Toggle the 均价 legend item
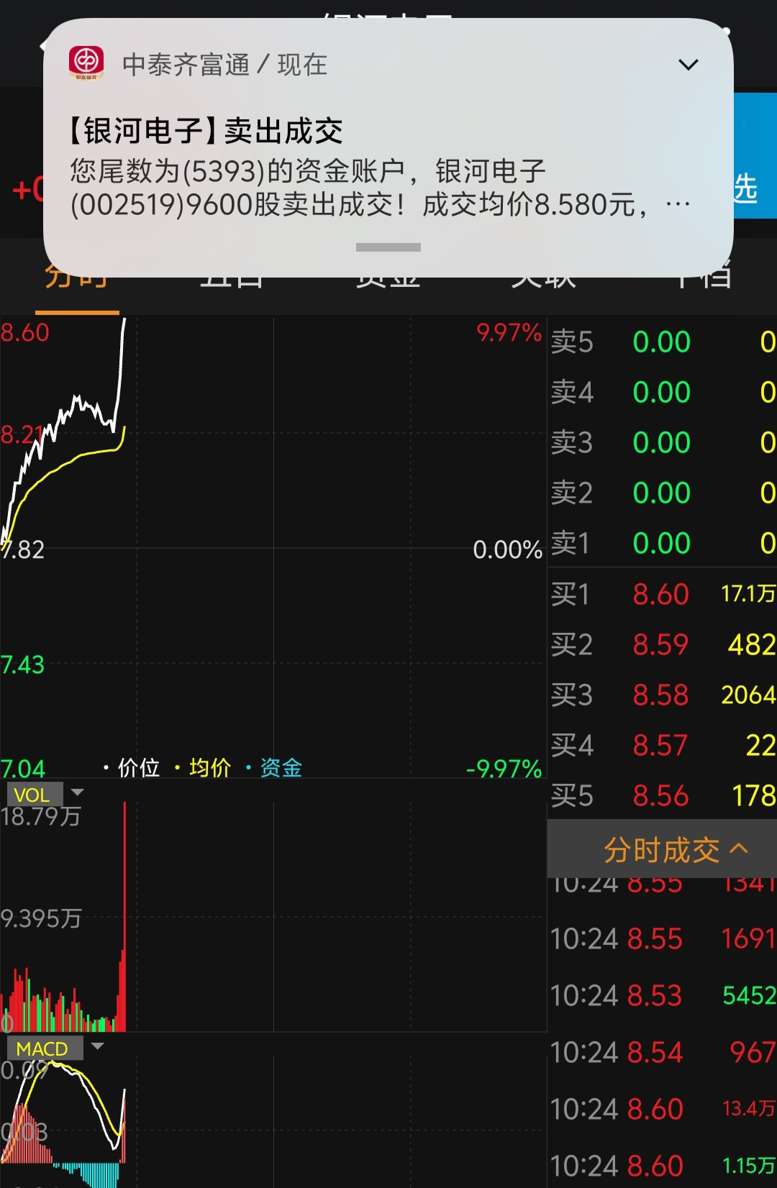777x1188 pixels. pos(203,767)
